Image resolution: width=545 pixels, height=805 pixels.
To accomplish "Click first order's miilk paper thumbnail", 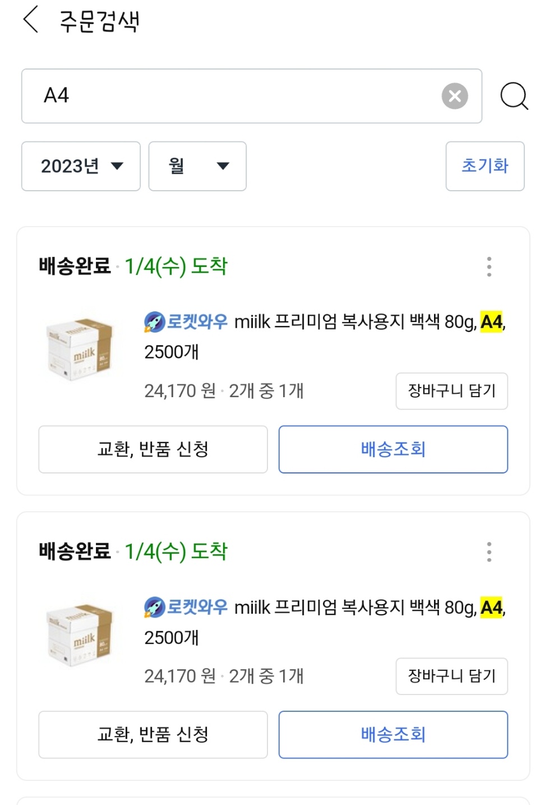I will point(80,350).
